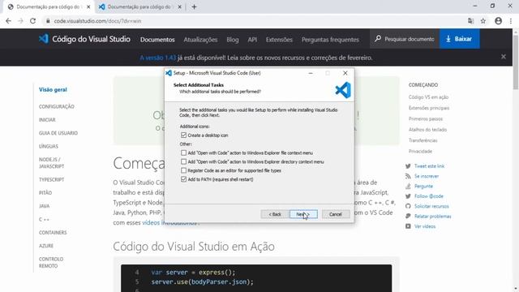Enable Open with Code directory context menu
This screenshot has width=519, height=292.
(184, 161)
